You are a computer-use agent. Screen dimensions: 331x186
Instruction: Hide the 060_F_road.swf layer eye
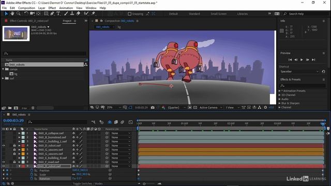point(4,162)
